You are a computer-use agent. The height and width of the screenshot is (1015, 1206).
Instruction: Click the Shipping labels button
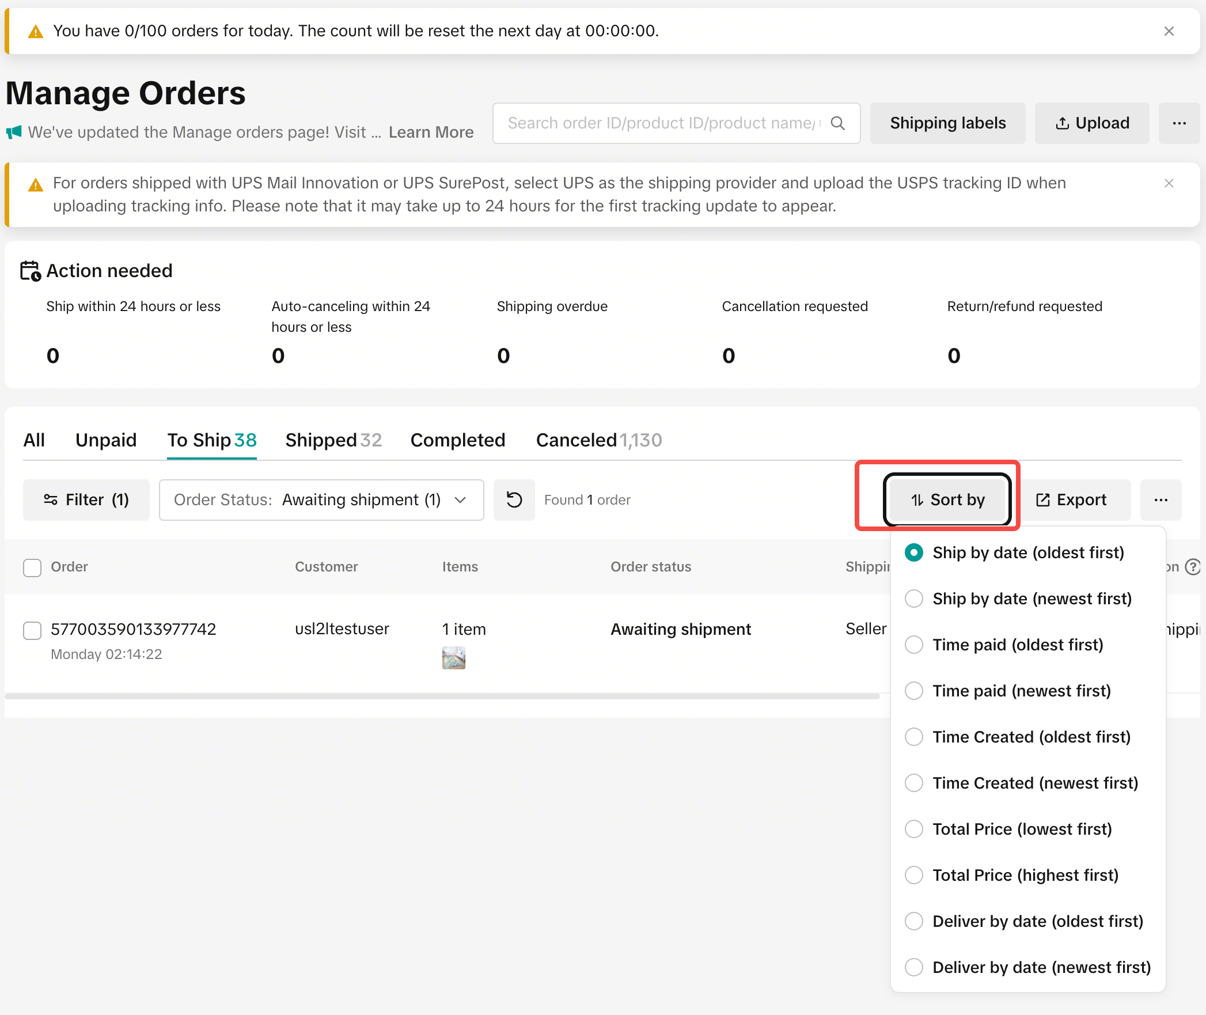point(947,123)
